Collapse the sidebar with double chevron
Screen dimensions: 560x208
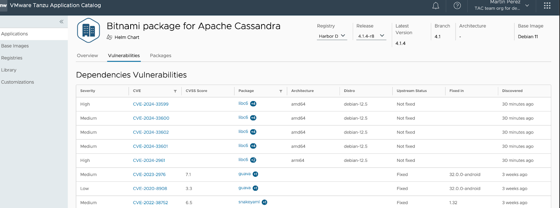[x=62, y=22]
